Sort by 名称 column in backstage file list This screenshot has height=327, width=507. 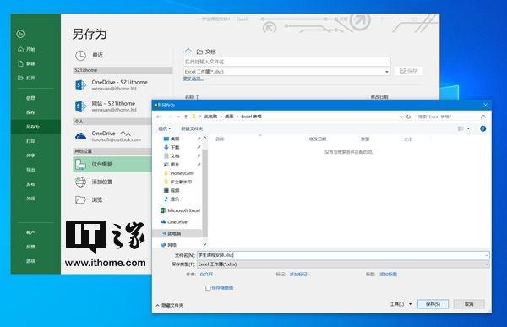pos(189,96)
